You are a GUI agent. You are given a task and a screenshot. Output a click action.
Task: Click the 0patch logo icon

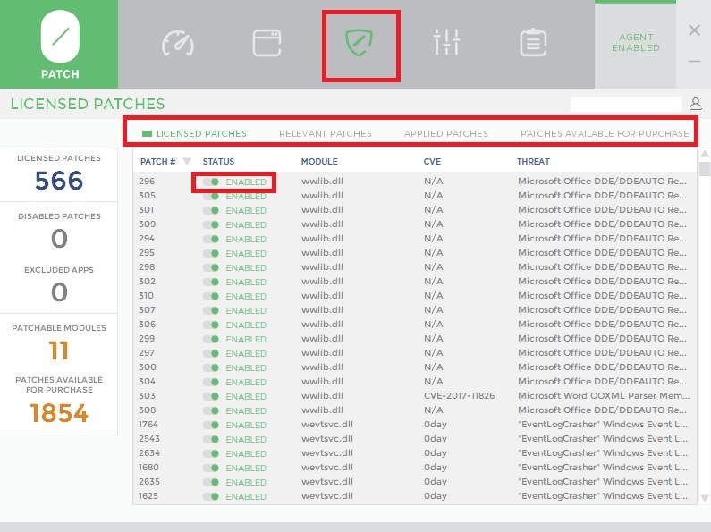point(60,37)
